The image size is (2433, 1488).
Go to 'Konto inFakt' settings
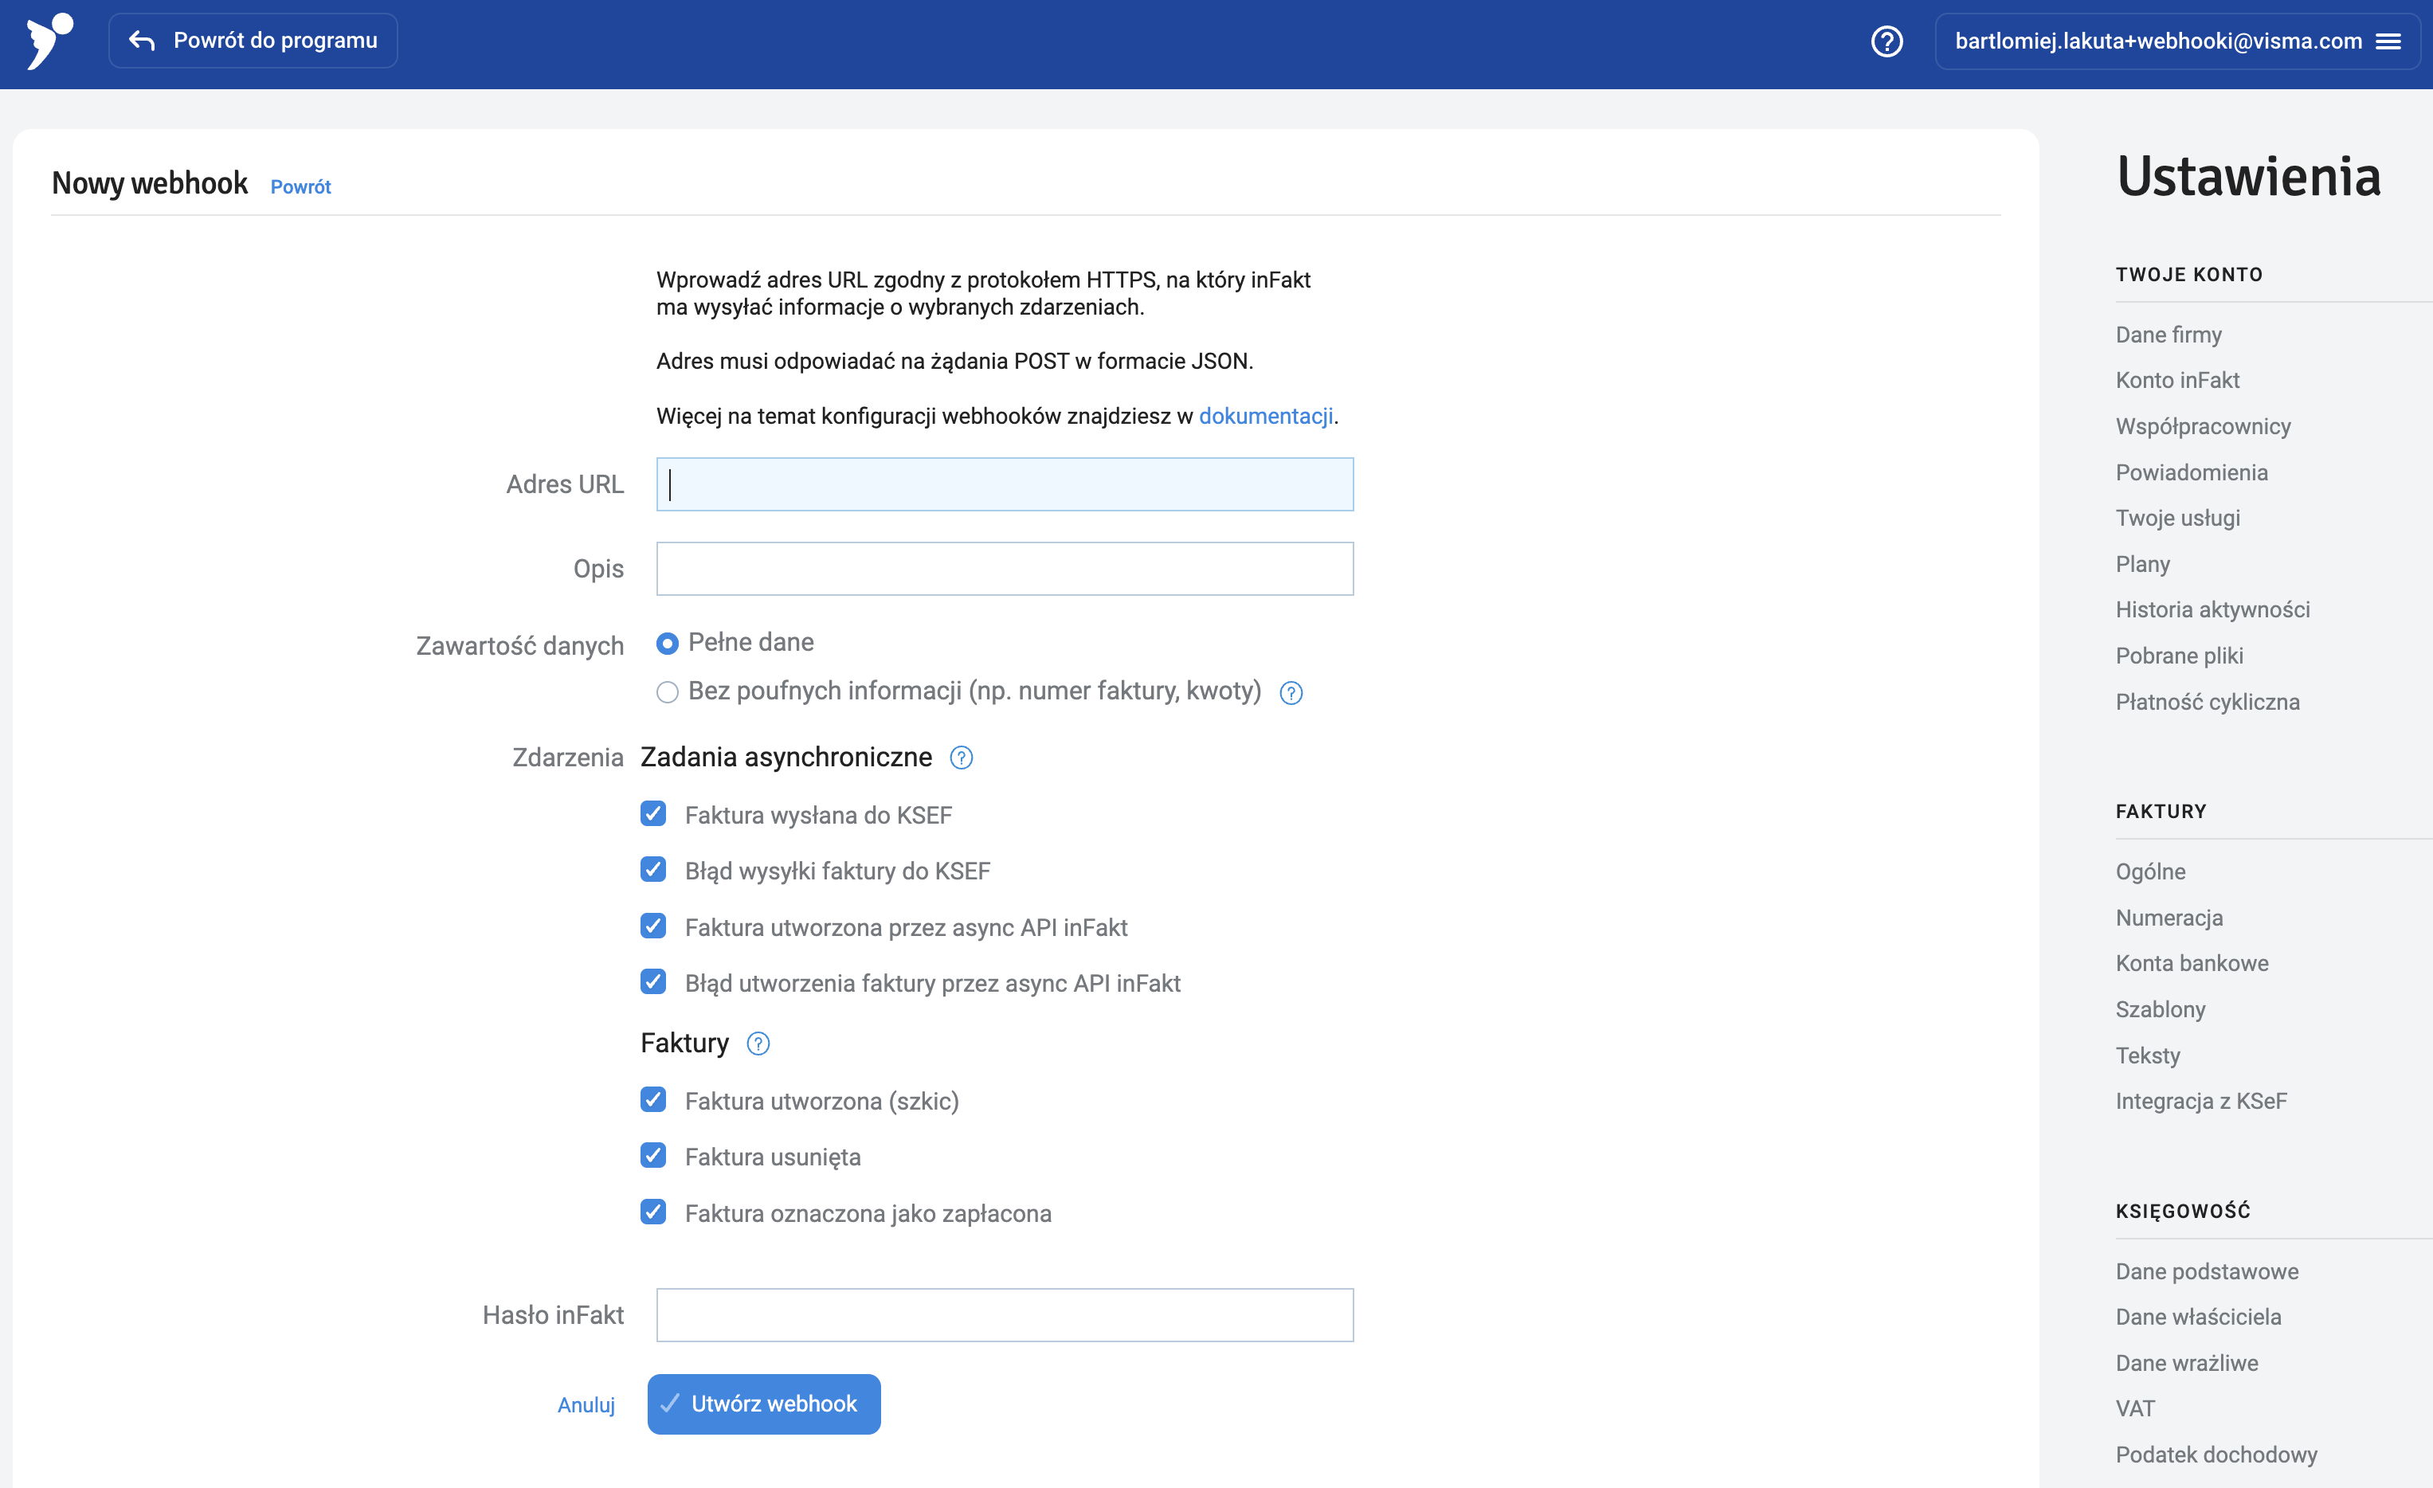(2177, 380)
